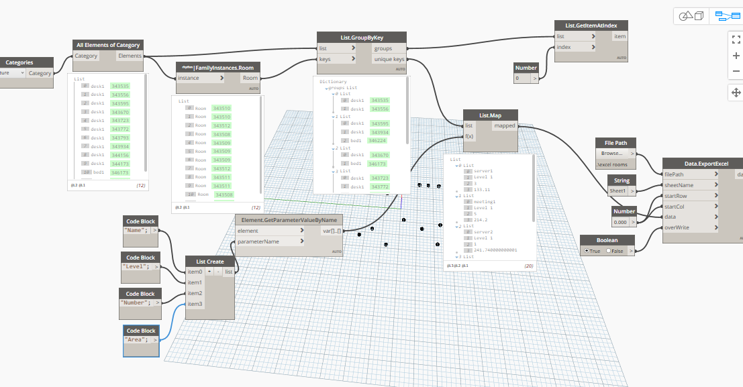Collapse 0 List in the GroupByKey preview
This screenshot has width=743, height=387.
pyautogui.click(x=333, y=95)
